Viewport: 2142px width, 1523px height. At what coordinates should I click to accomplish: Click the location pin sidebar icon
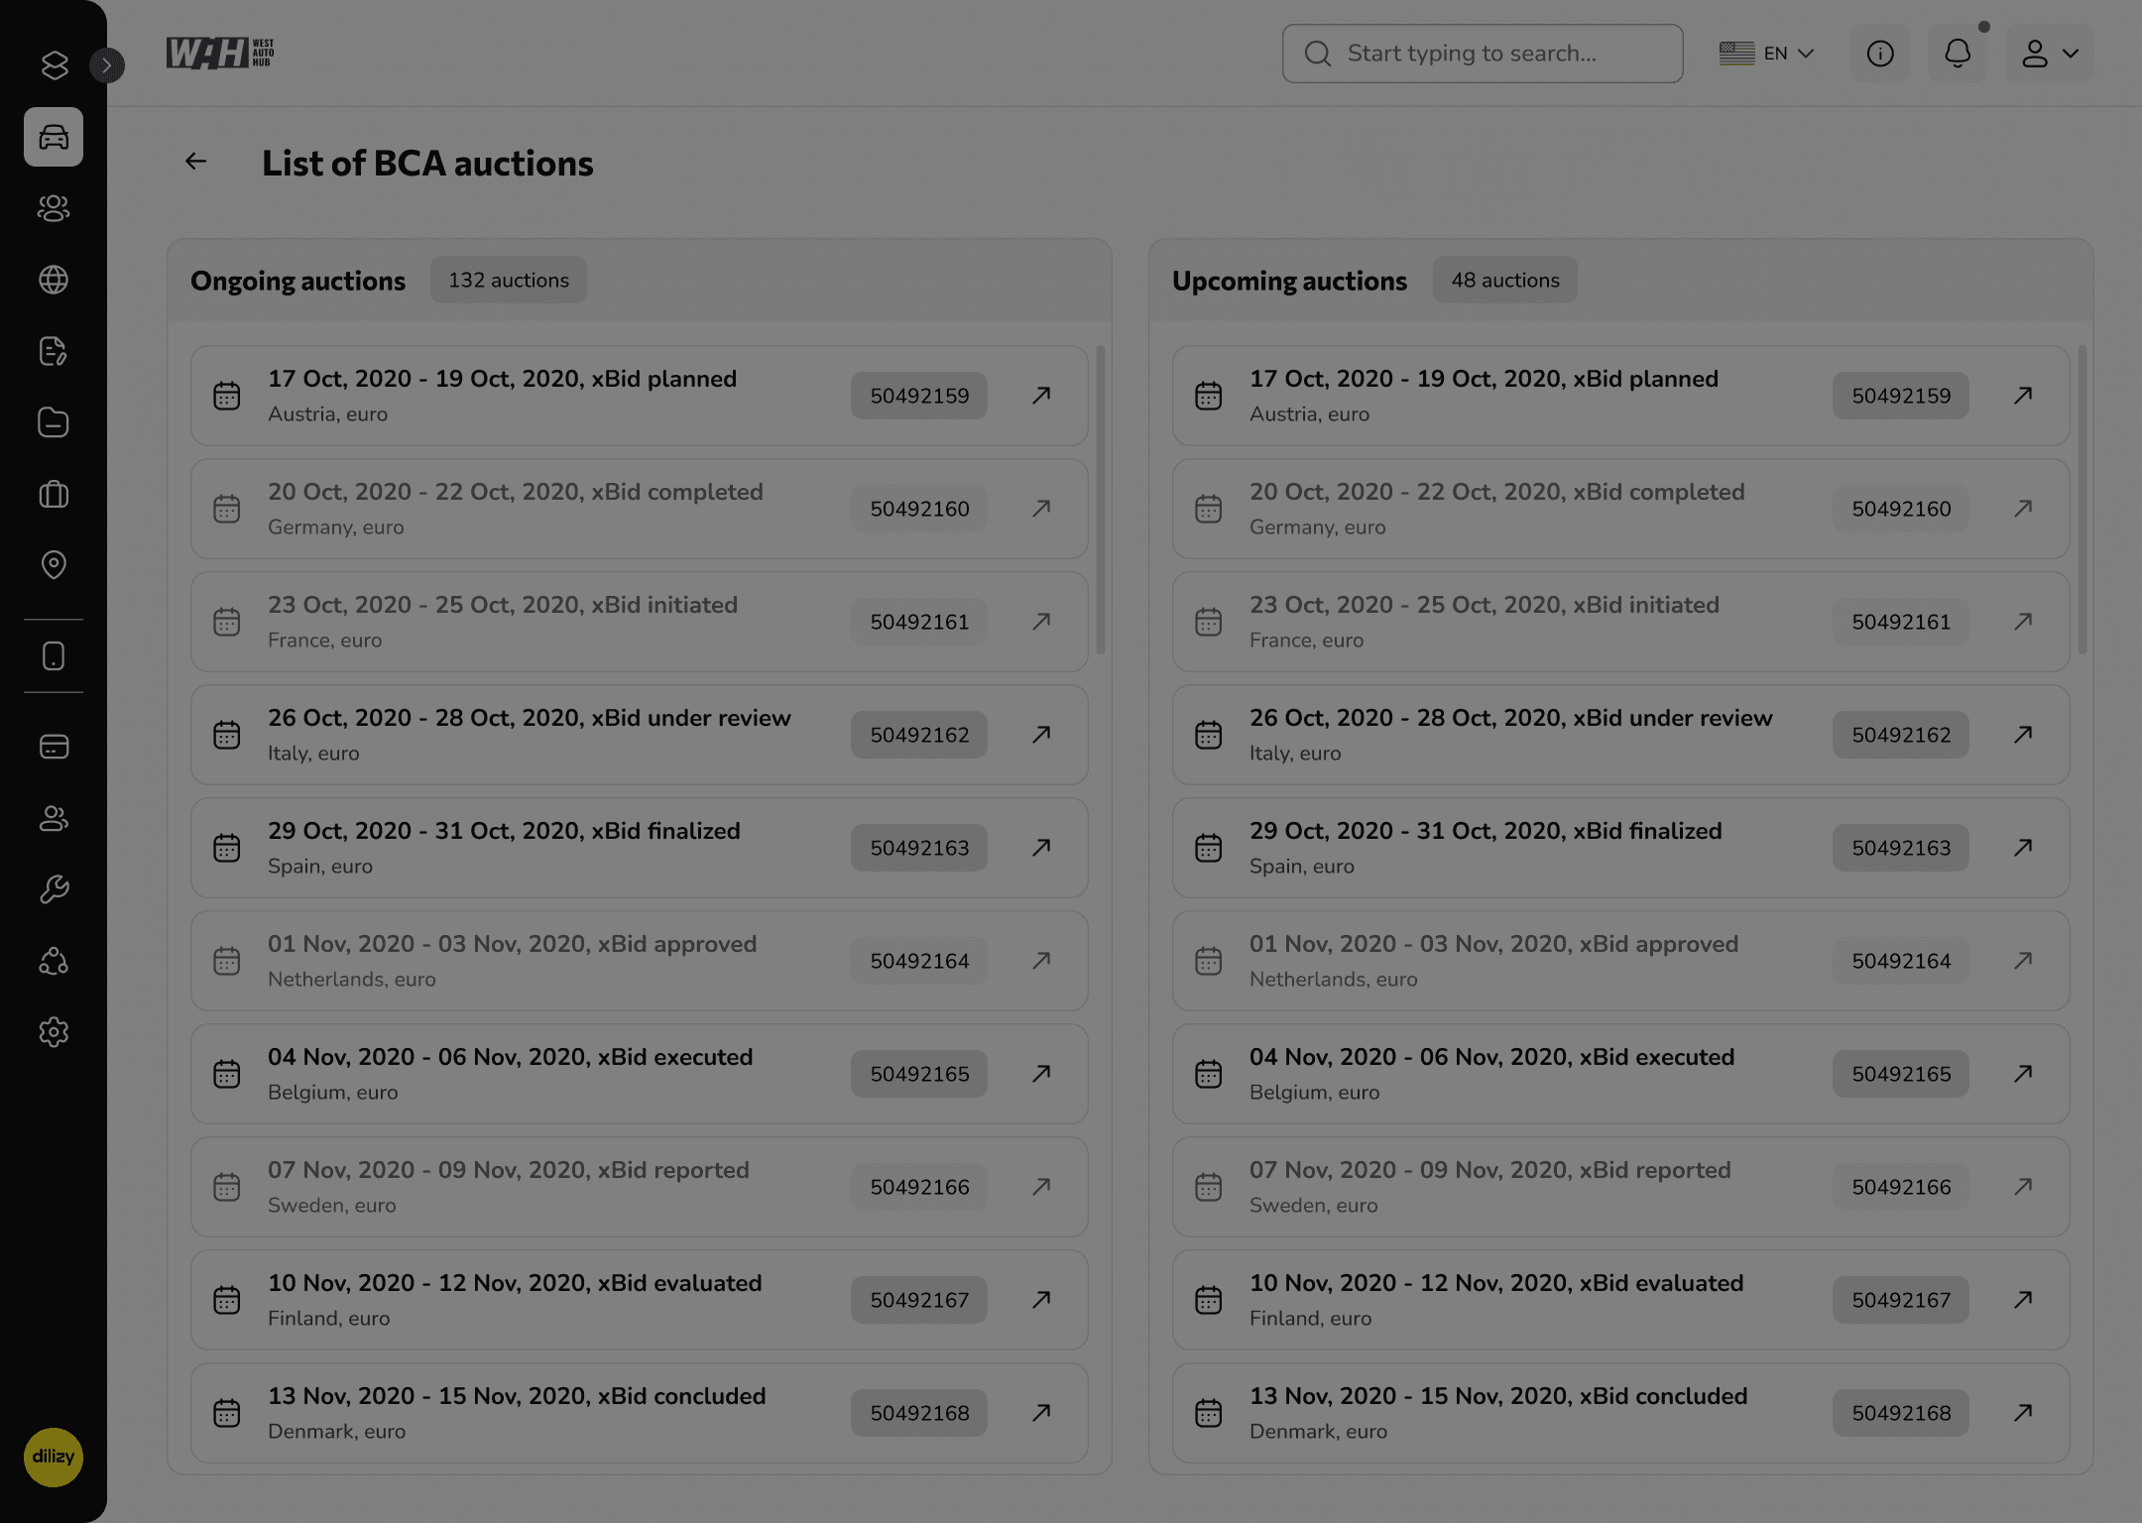pos(54,565)
